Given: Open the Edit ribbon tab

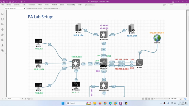Looking at the screenshot, I should tap(24, 5).
